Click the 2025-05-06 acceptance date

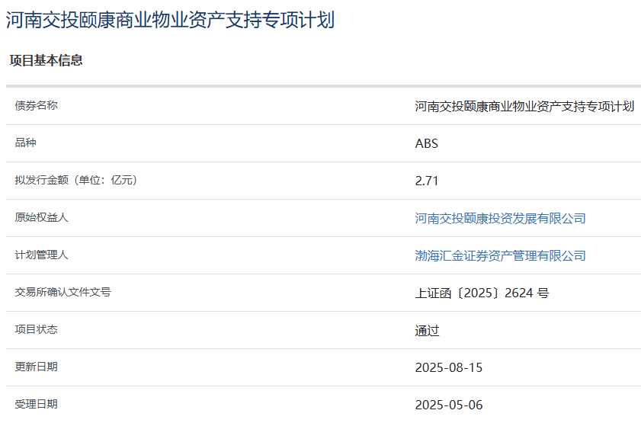pyautogui.click(x=448, y=405)
